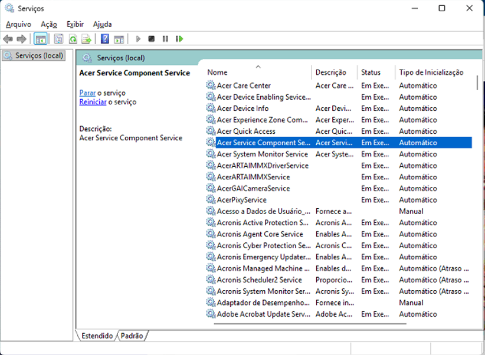
Task: Select the Acer Care Center service row
Action: (339, 86)
